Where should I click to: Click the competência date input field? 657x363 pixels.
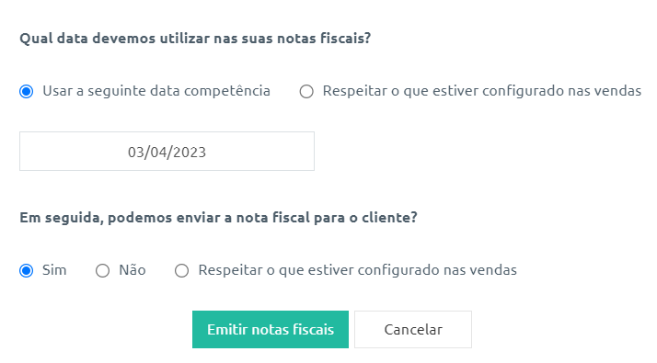tap(167, 151)
